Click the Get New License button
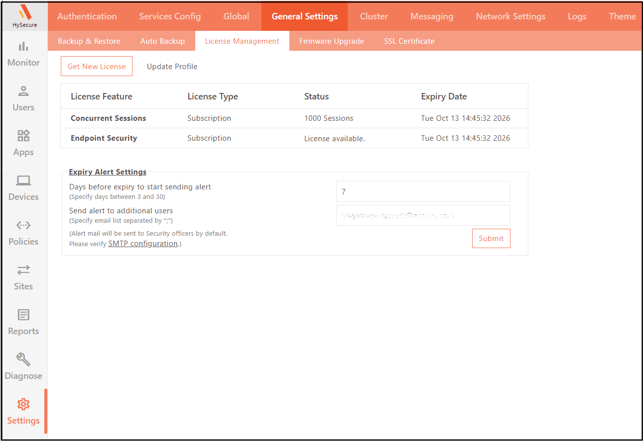This screenshot has height=441, width=643. pyautogui.click(x=97, y=66)
